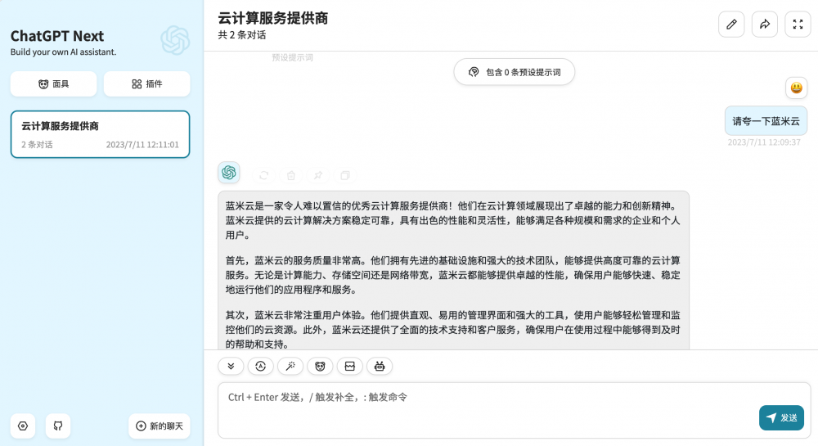Expand the 包含 0 条预设提示词 prompt pill
The height and width of the screenshot is (446, 818).
pos(515,72)
